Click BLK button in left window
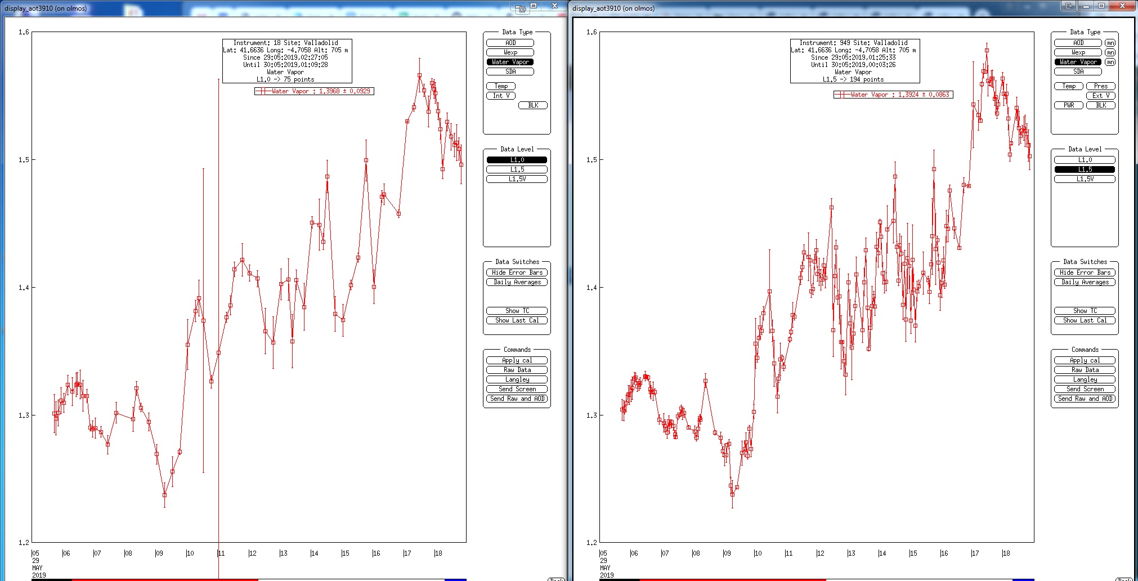Image resolution: width=1138 pixels, height=581 pixels. click(533, 105)
